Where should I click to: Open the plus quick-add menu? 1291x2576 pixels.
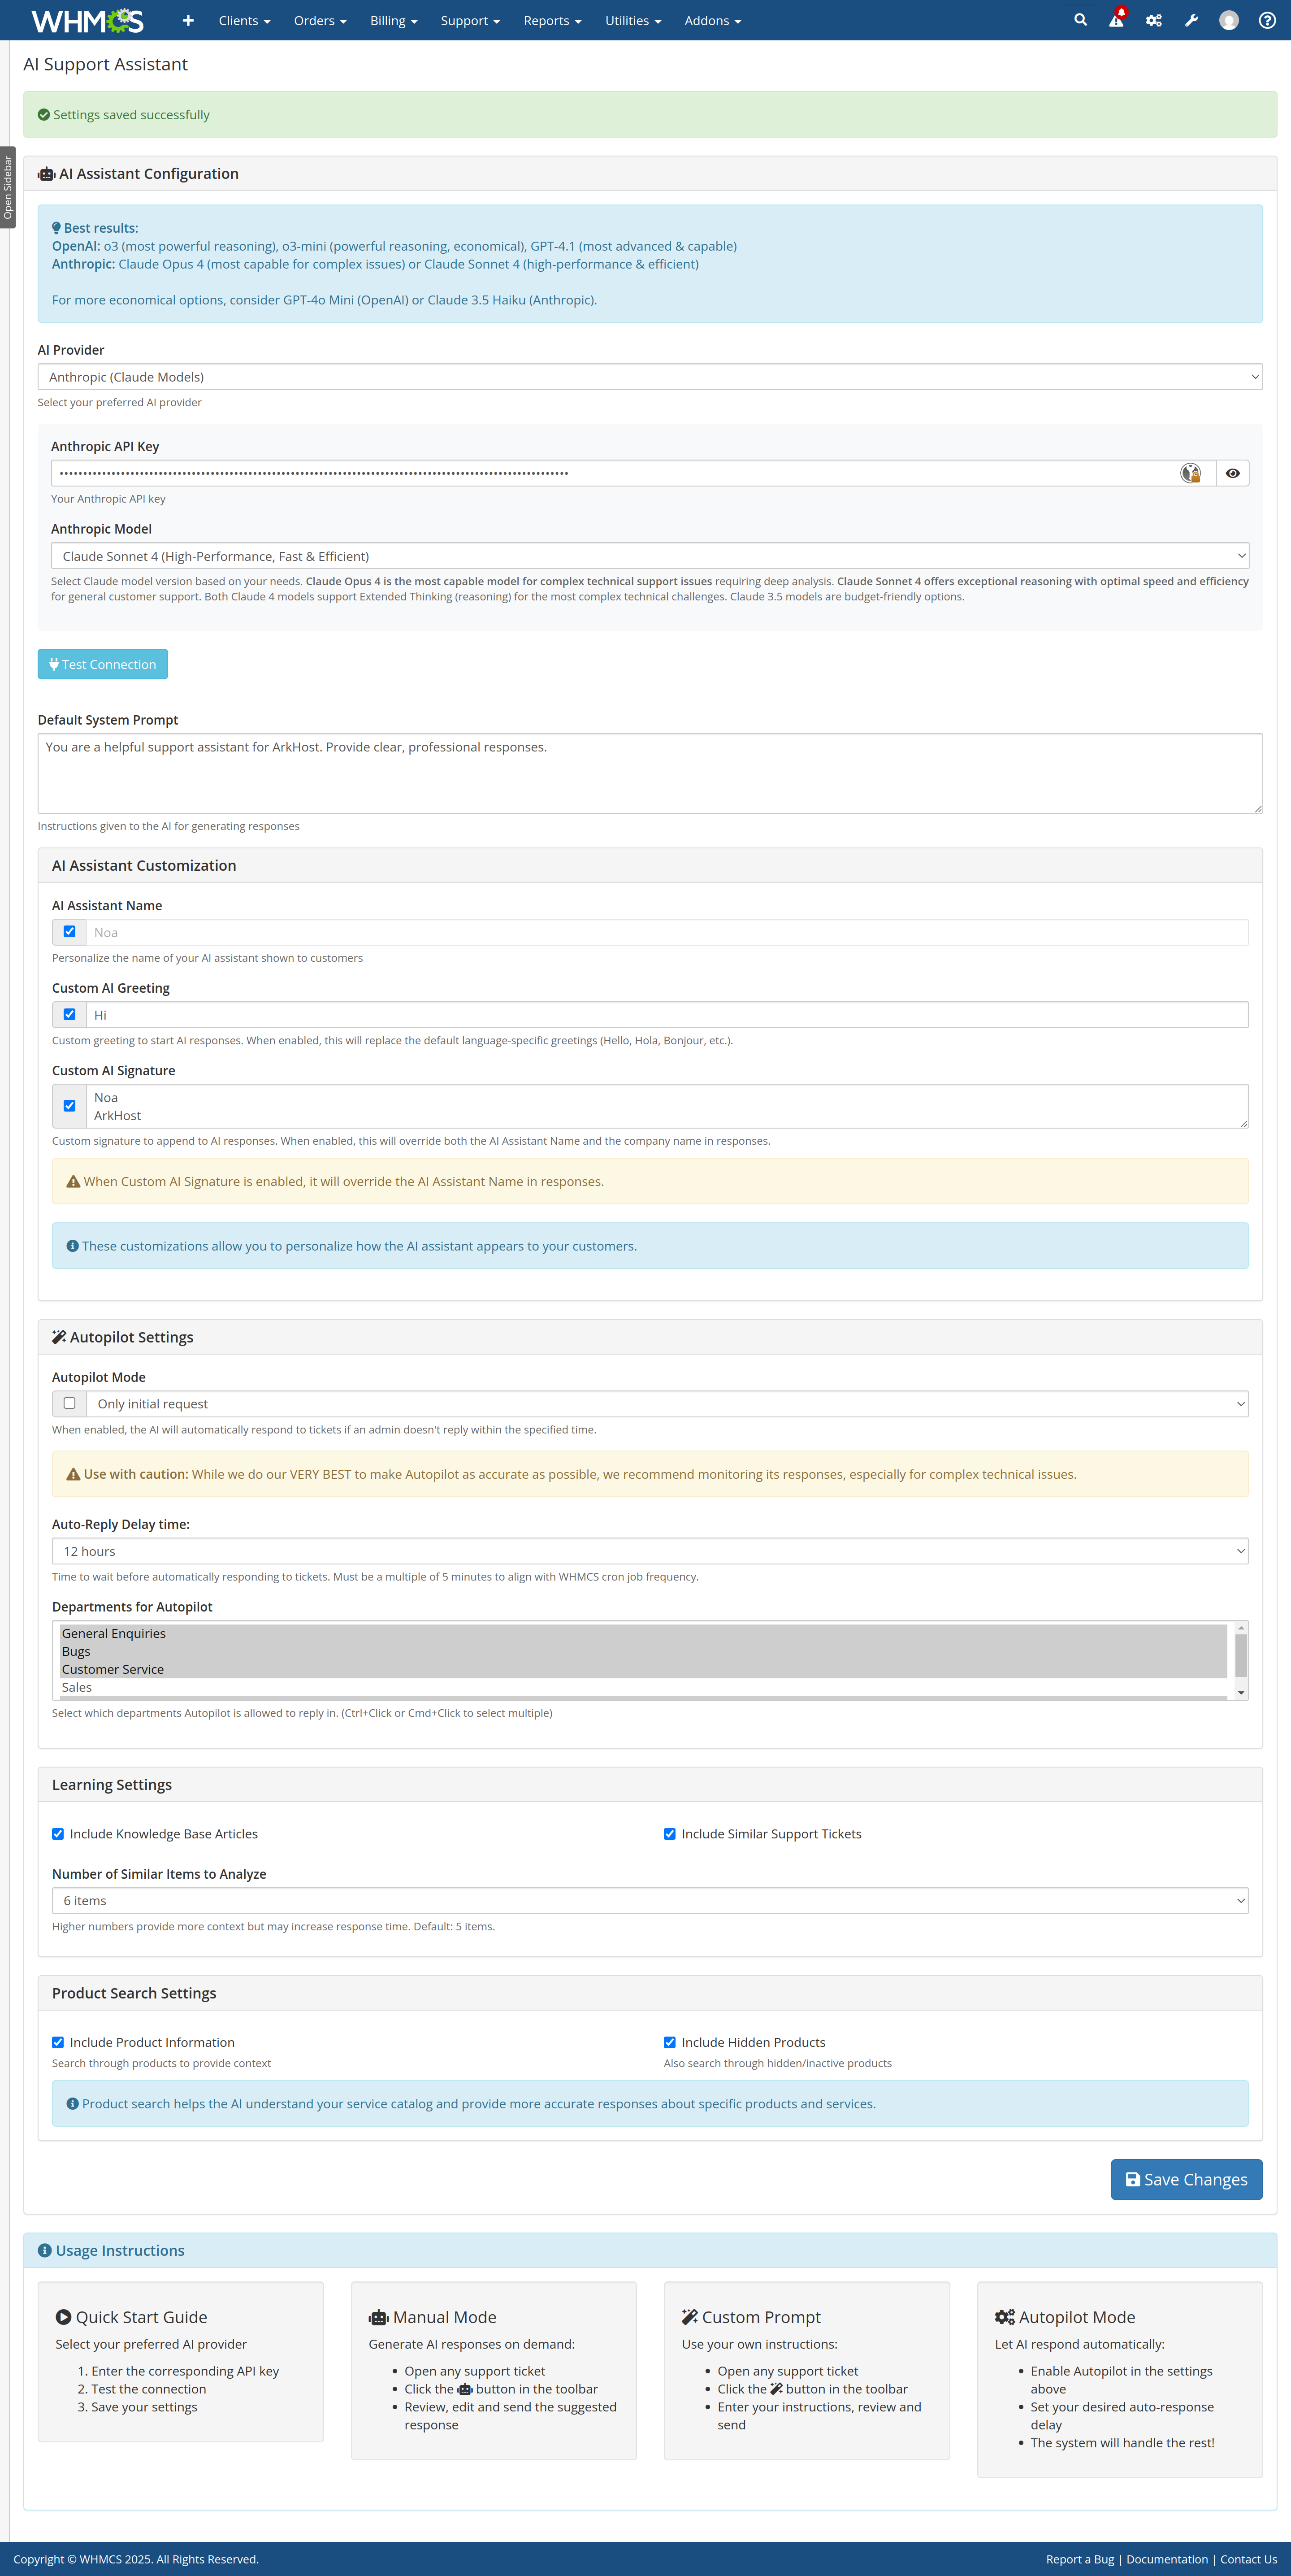pos(188,20)
